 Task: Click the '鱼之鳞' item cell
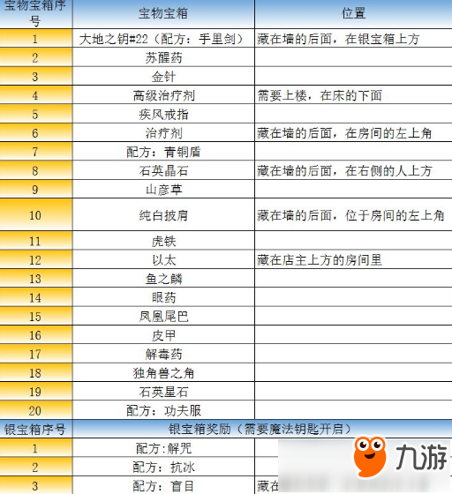coord(163,279)
